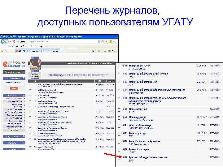The image size is (223, 167).
Task: Collapse the first dark sidebar panel header icon
Action: [x=24, y=72]
